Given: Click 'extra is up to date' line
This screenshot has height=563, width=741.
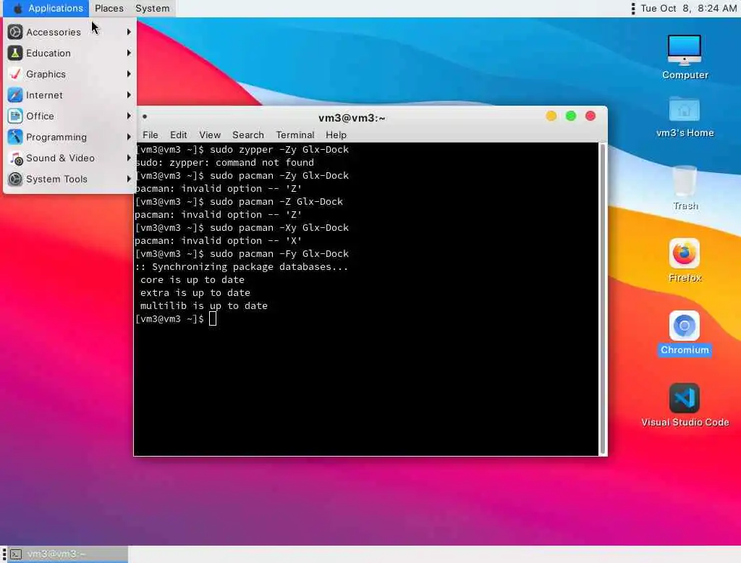Looking at the screenshot, I should (195, 292).
